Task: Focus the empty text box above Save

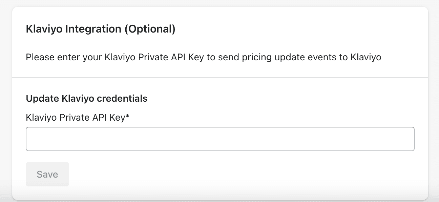Action: click(x=220, y=139)
